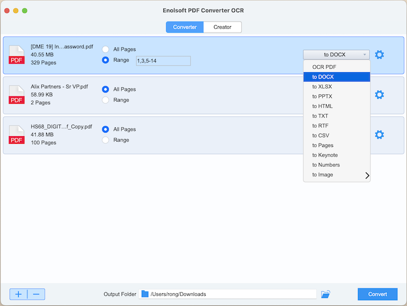Click the '58.99 KB' size label
Viewport: 407px width, 306px height.
pyautogui.click(x=42, y=95)
